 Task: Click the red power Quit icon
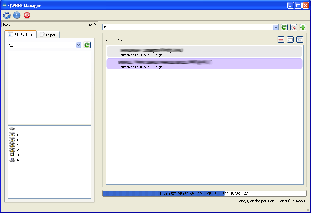tap(27, 15)
